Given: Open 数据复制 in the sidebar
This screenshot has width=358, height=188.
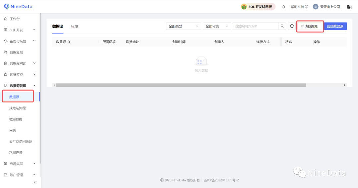Looking at the screenshot, I should pyautogui.click(x=16, y=52).
